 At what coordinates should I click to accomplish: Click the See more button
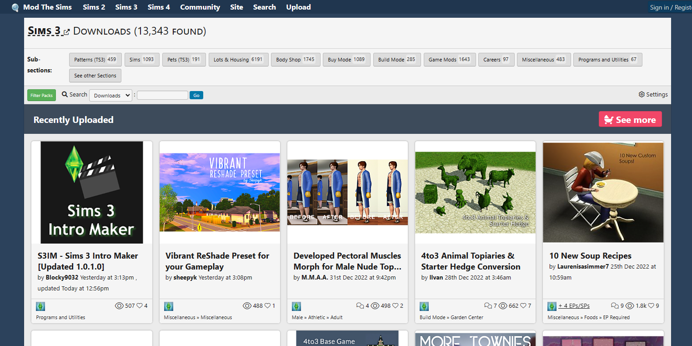[630, 119]
